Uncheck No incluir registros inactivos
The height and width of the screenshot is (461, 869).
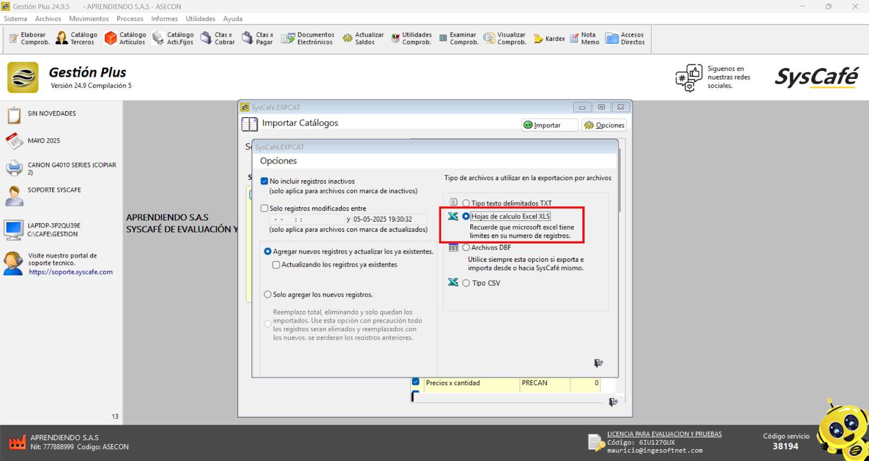point(265,181)
